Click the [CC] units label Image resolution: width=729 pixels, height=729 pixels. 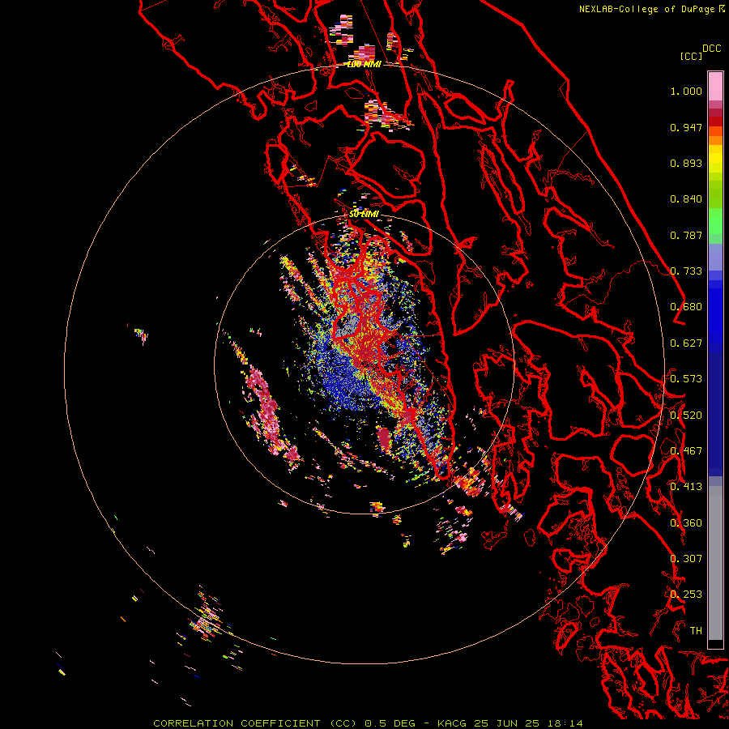[691, 56]
